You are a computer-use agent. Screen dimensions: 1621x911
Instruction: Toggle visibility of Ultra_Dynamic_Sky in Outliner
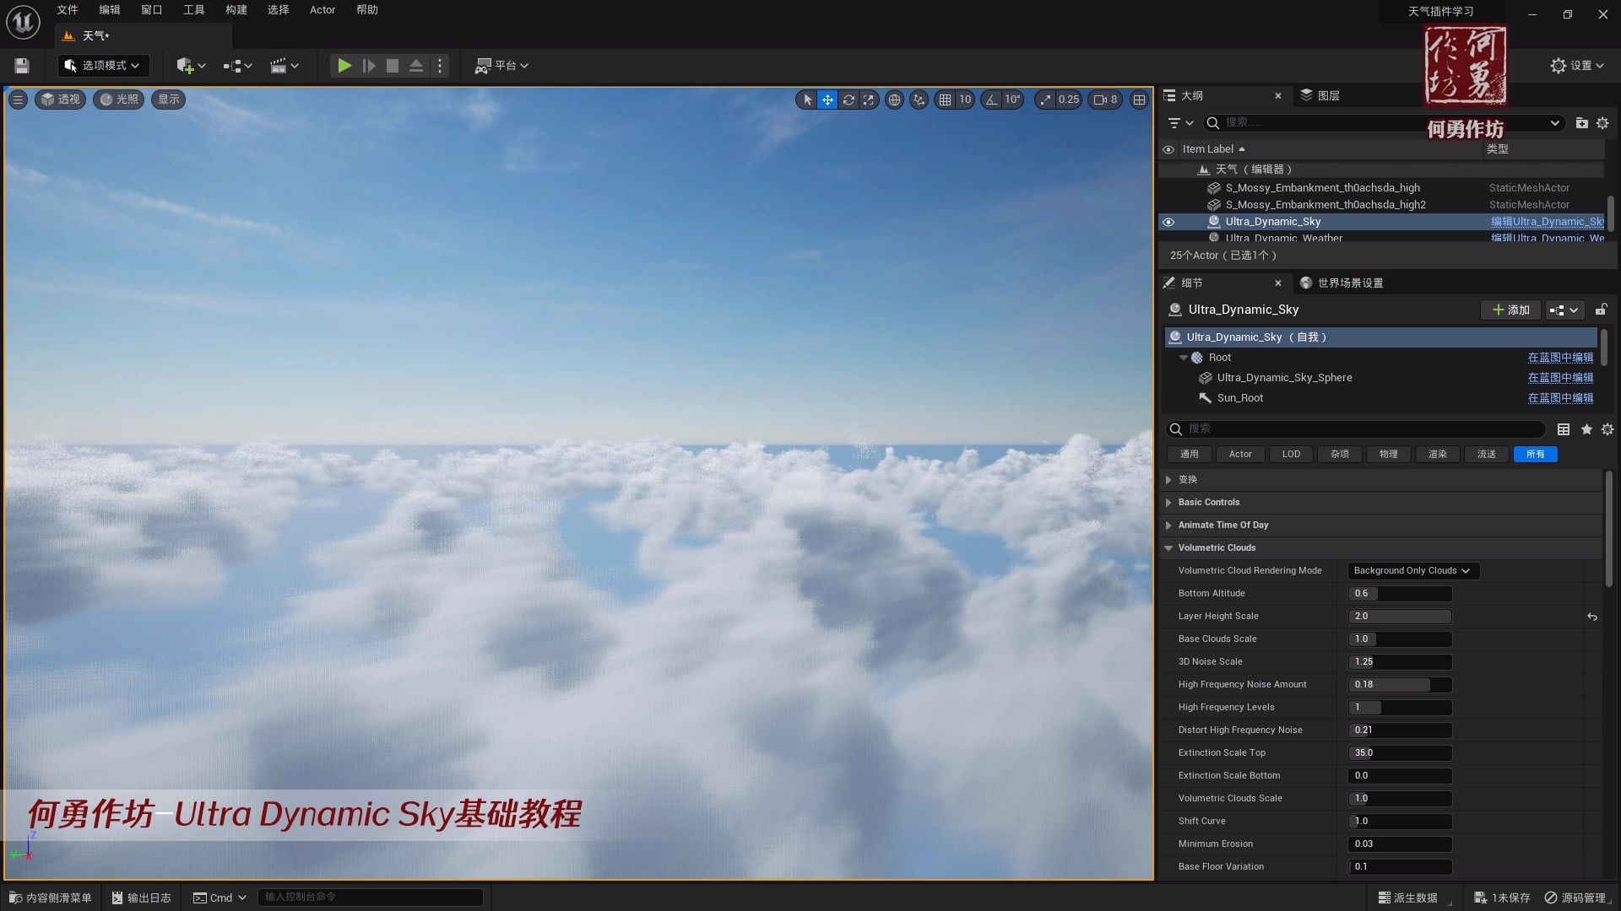[1168, 221]
